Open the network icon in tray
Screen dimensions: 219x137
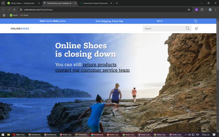(193, 135)
